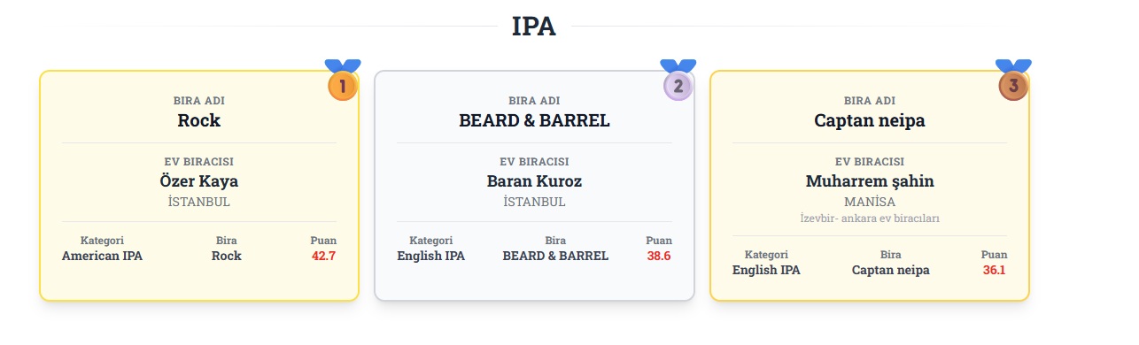The image size is (1139, 345).
Task: Click homebrewer name Özer Kaya
Action: pyautogui.click(x=199, y=181)
